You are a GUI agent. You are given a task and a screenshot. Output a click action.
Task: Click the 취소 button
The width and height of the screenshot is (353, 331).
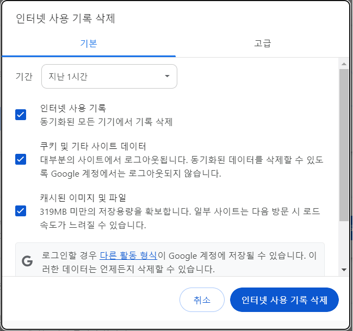pos(202,299)
